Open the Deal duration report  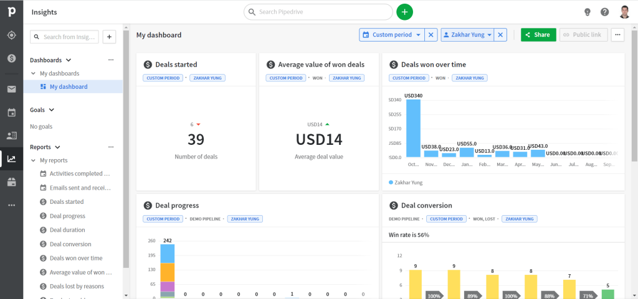click(67, 230)
